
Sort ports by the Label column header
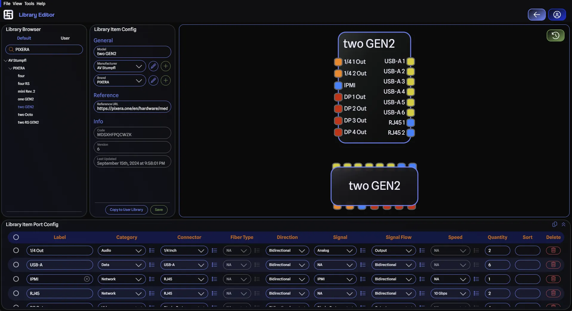tap(60, 237)
